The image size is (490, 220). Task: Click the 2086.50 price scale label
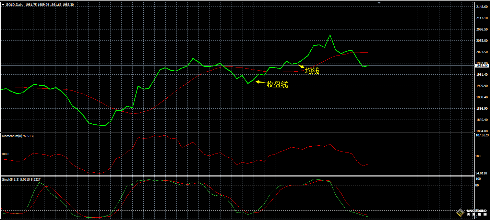[x=482, y=29]
